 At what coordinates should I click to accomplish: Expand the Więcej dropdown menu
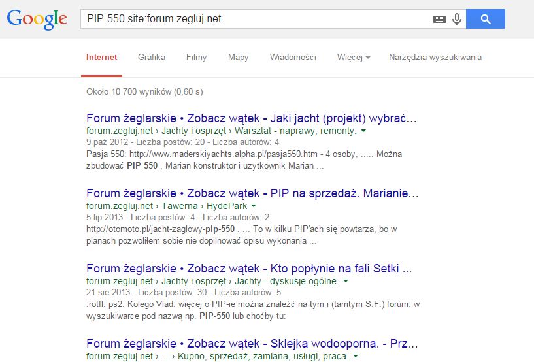click(354, 58)
